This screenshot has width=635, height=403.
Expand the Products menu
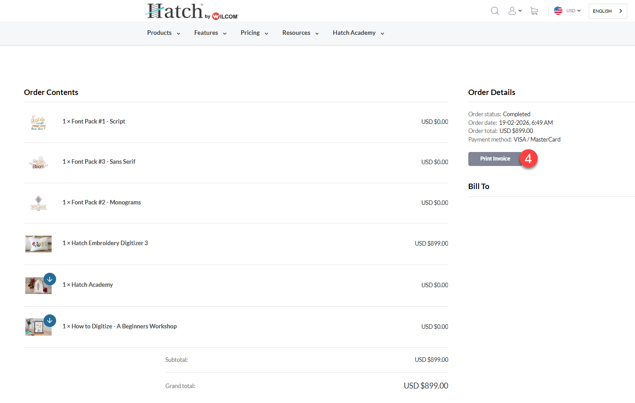164,33
